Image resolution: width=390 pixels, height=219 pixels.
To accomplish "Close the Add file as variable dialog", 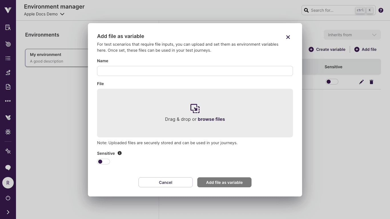I will click(x=288, y=37).
